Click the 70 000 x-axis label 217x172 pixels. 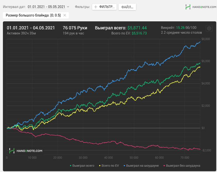point(185,158)
